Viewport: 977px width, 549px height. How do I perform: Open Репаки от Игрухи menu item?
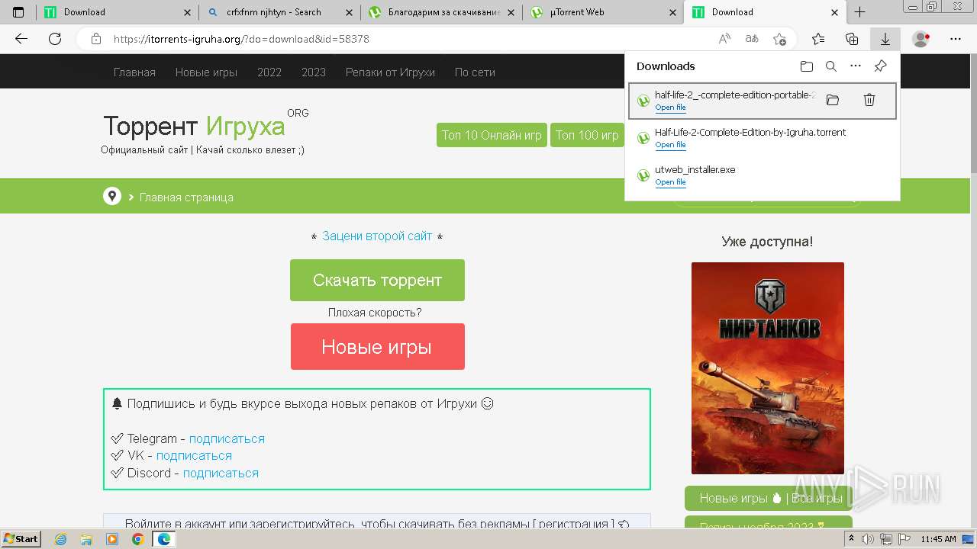[390, 72]
